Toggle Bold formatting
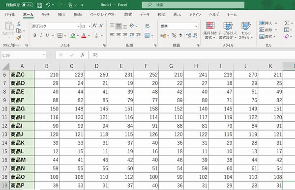This screenshot has width=295, height=190. (34, 35)
